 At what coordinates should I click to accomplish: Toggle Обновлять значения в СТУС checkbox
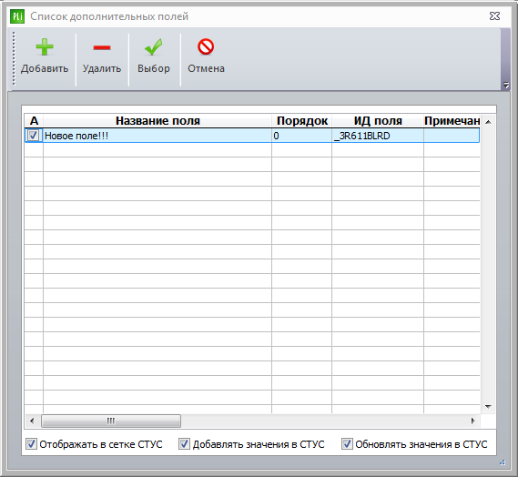pyautogui.click(x=347, y=444)
